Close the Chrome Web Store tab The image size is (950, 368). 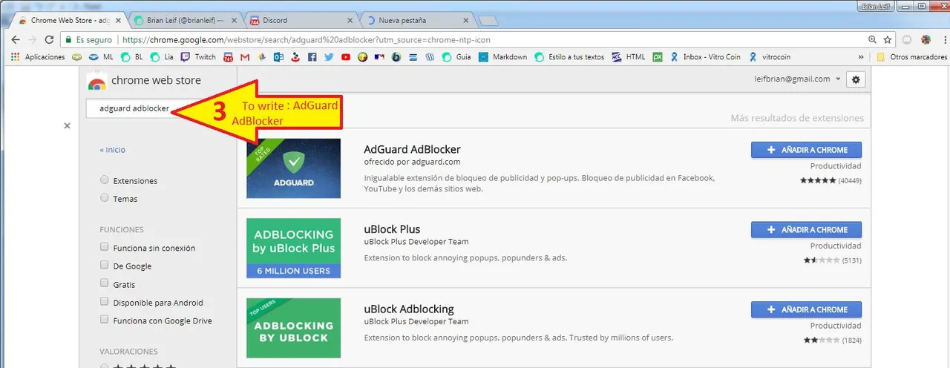[x=118, y=21]
